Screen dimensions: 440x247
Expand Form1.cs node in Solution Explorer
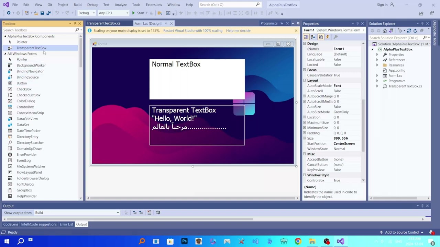click(377, 76)
